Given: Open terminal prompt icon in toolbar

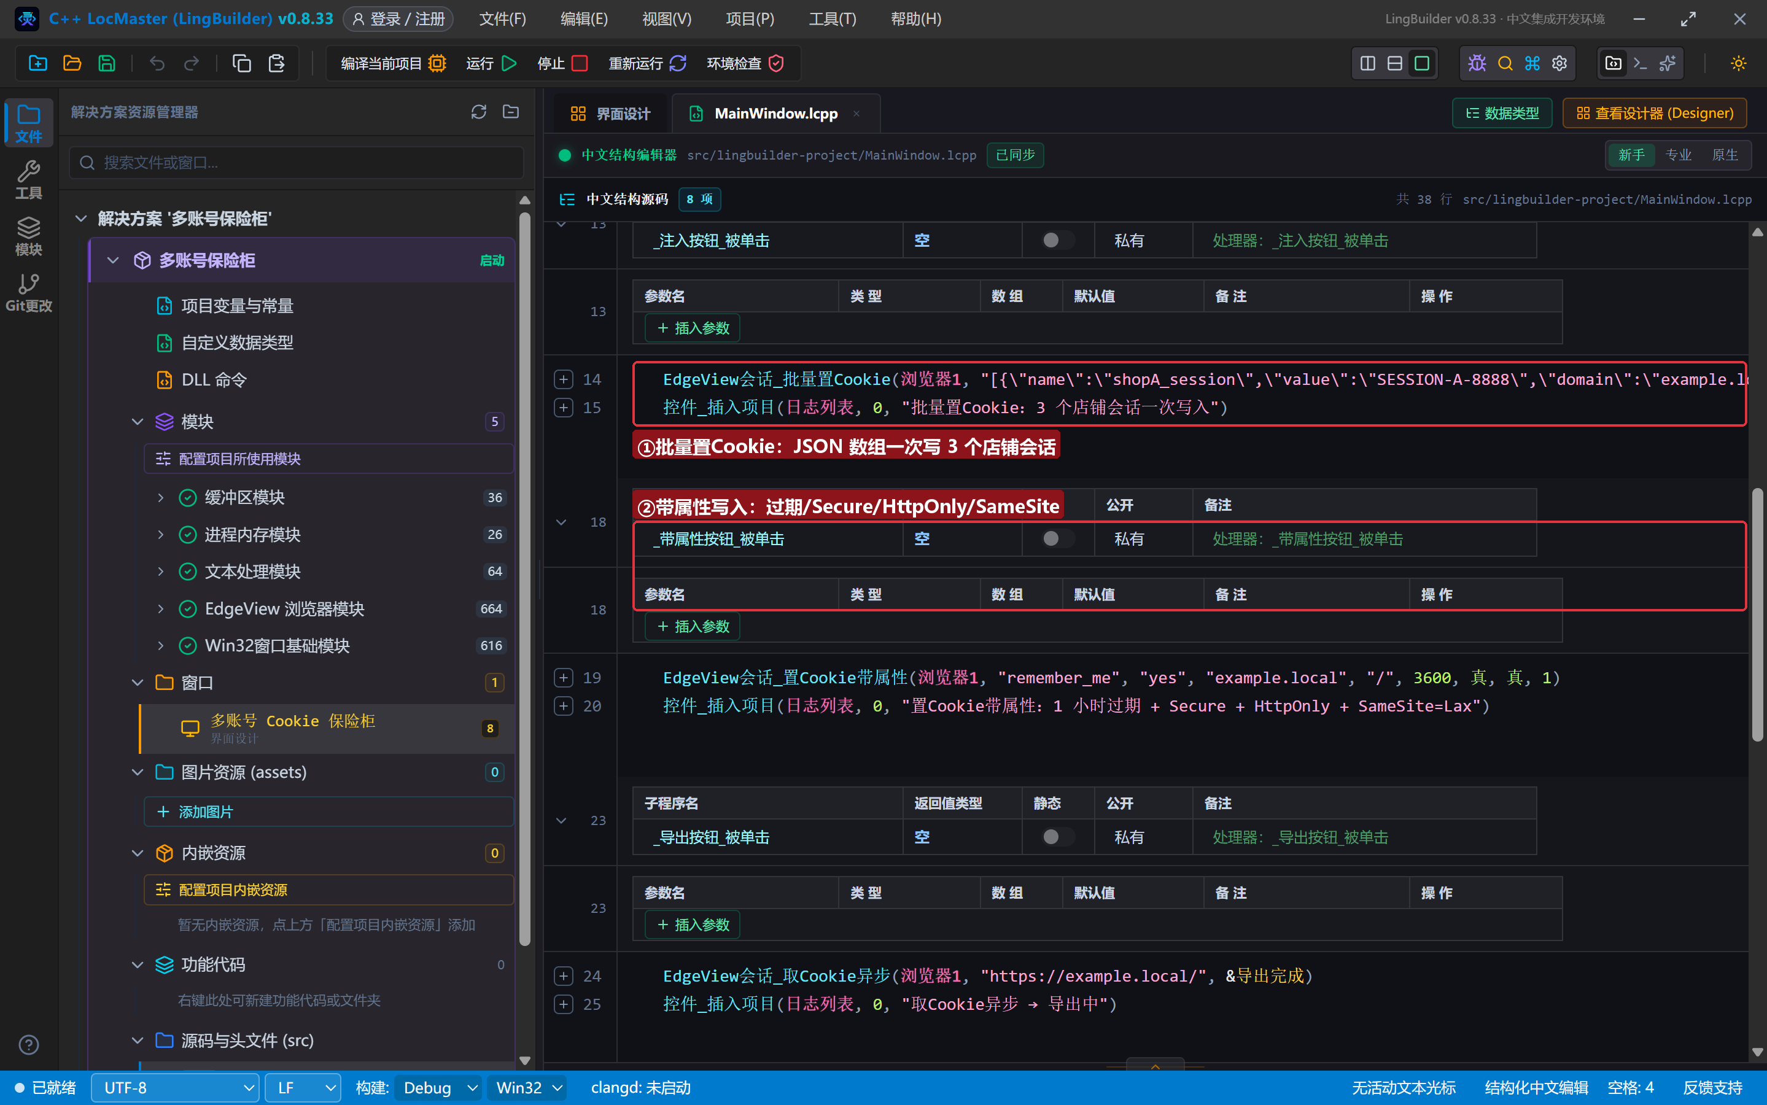Looking at the screenshot, I should click(1641, 64).
